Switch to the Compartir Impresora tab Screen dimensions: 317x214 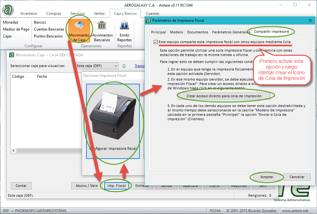click(271, 32)
